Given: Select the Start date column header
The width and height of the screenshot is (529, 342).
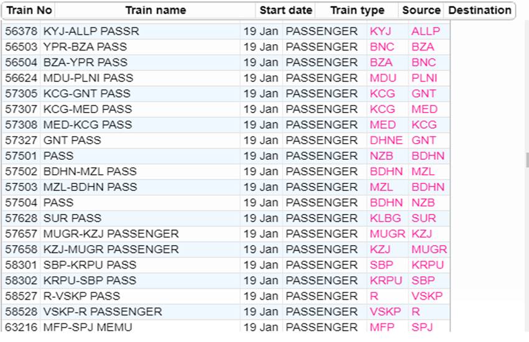Looking at the screenshot, I should (286, 11).
